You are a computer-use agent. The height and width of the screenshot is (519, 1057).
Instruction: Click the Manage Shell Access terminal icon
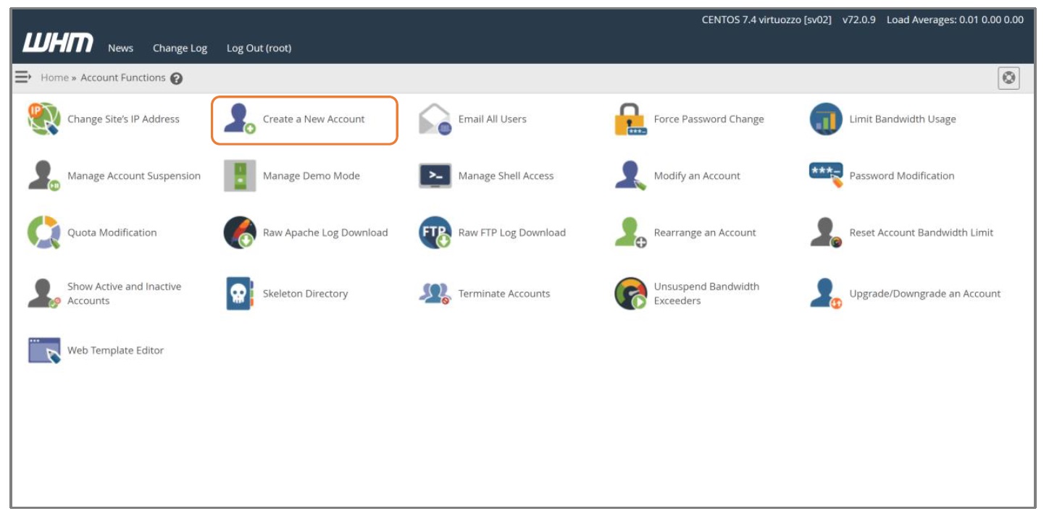[435, 176]
